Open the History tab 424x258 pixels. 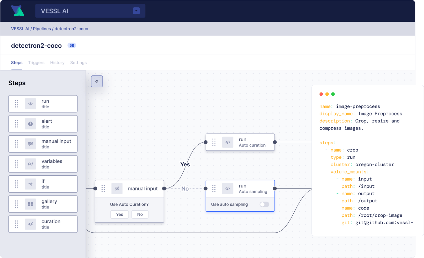click(57, 63)
